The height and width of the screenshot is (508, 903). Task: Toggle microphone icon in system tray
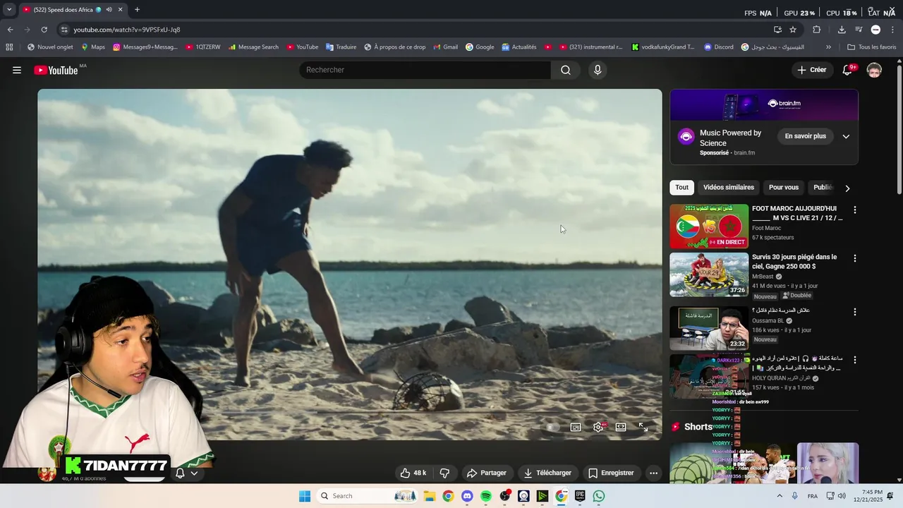[794, 496]
